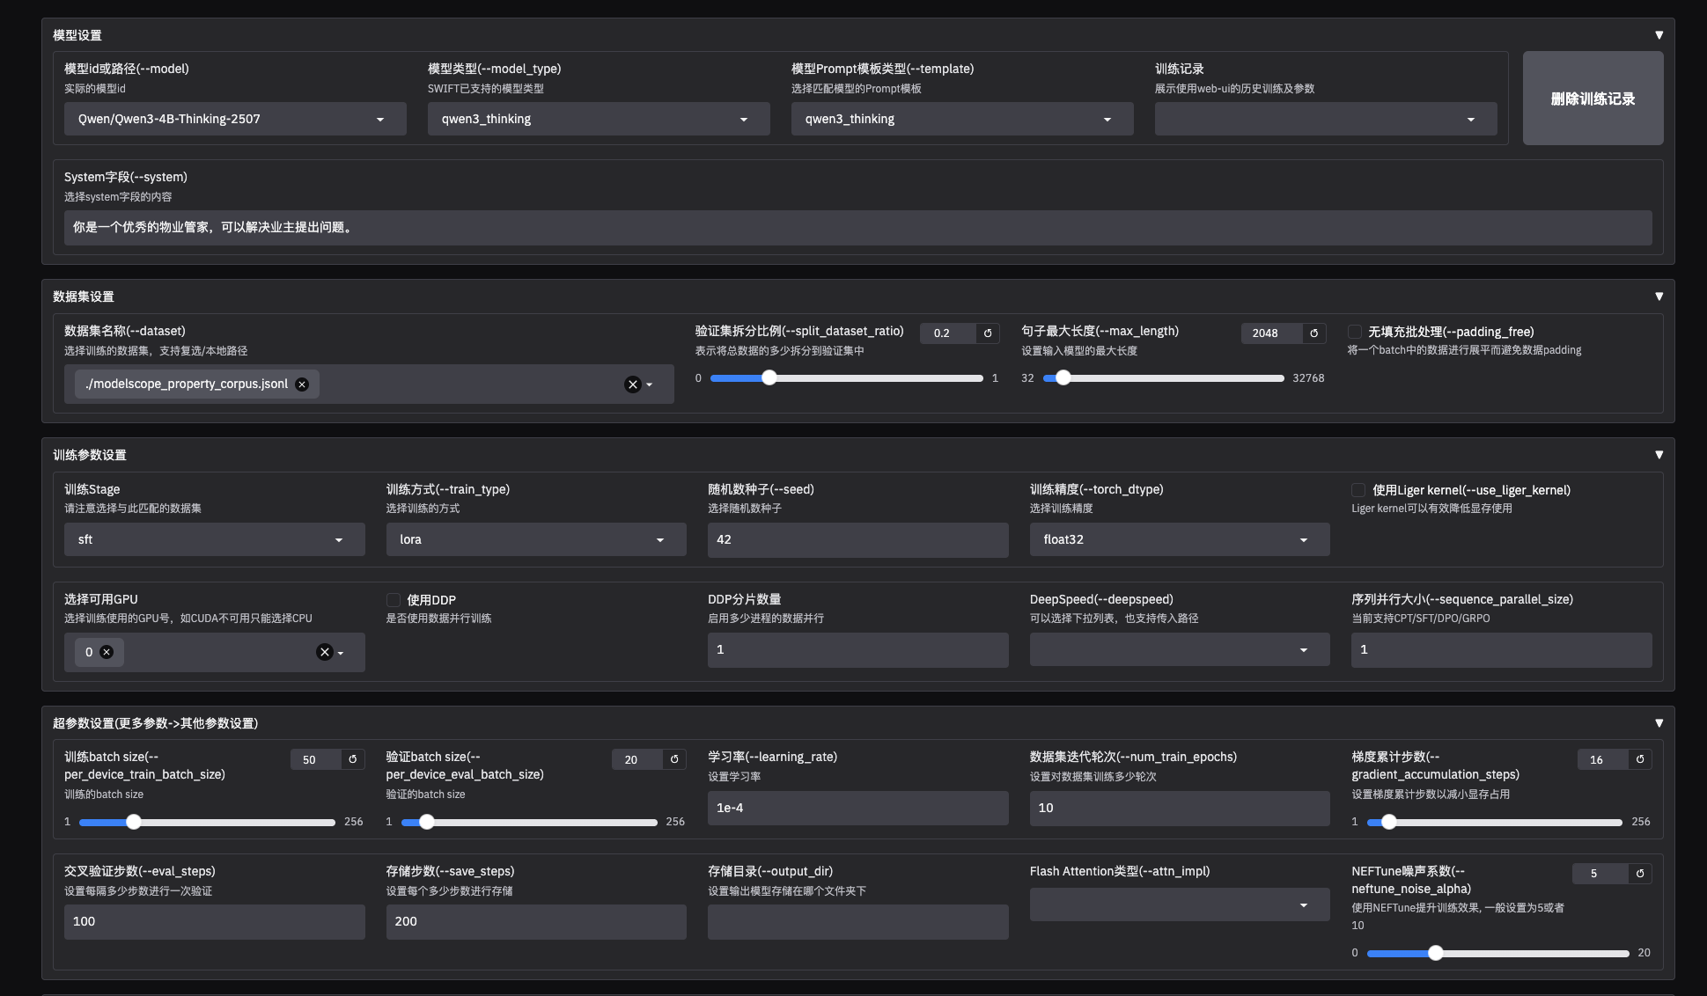Click reset icon for eval batch size
This screenshot has height=996, width=1707.
[x=674, y=759]
